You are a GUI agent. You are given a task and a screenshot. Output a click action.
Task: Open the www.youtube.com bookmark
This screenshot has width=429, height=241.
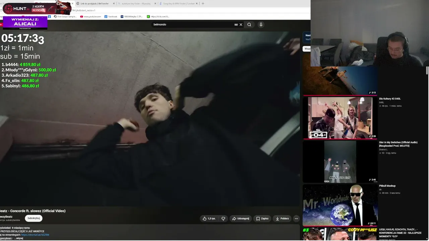point(90,16)
